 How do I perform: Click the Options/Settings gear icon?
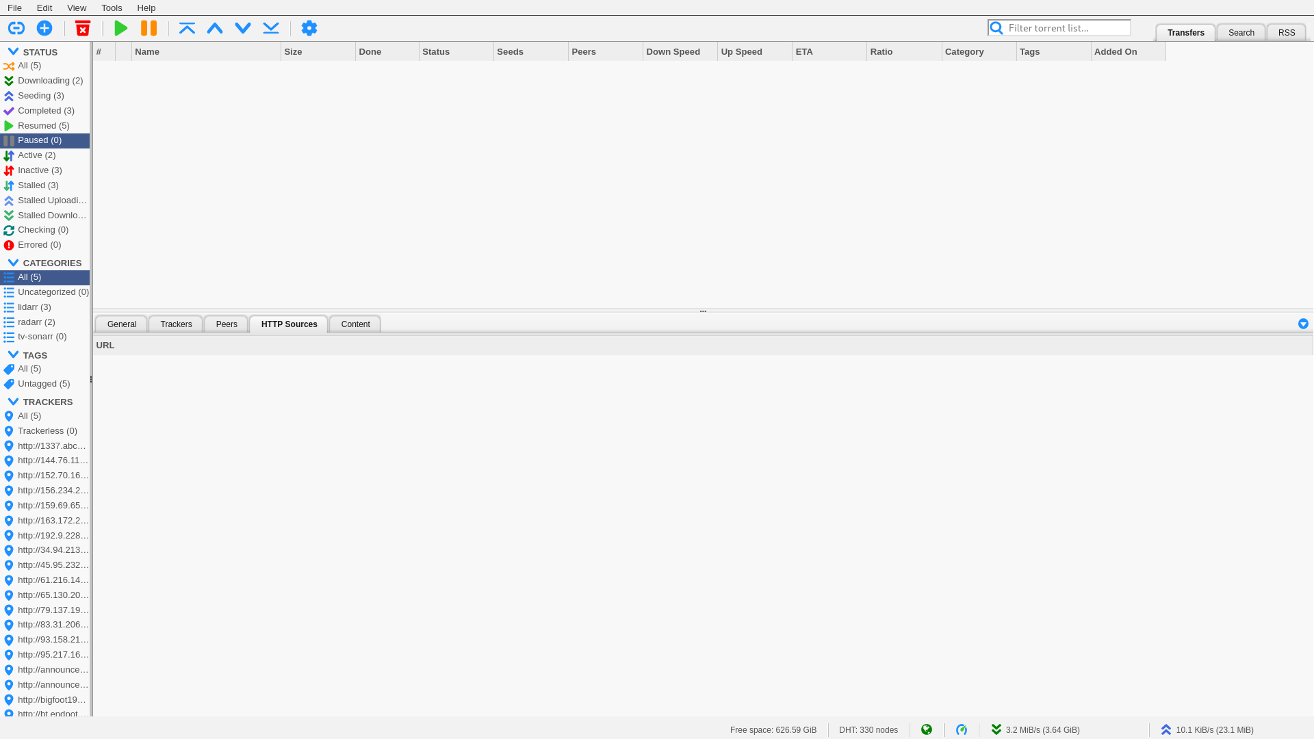309,28
